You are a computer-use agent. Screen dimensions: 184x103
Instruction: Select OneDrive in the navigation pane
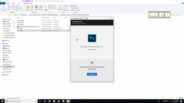pos(7,41)
